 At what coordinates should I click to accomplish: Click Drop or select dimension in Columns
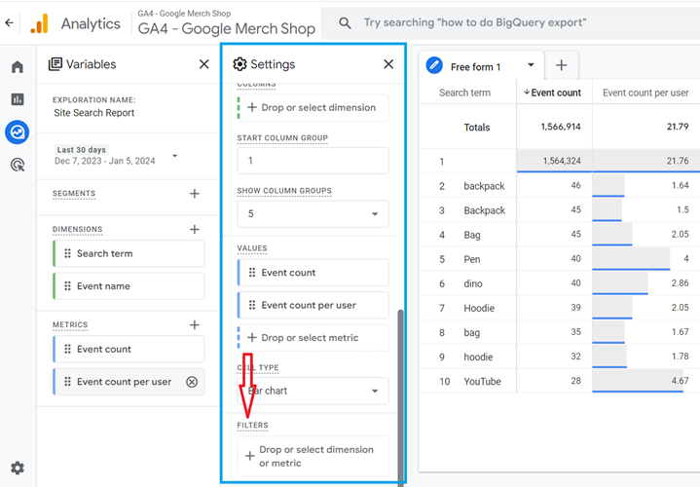313,108
